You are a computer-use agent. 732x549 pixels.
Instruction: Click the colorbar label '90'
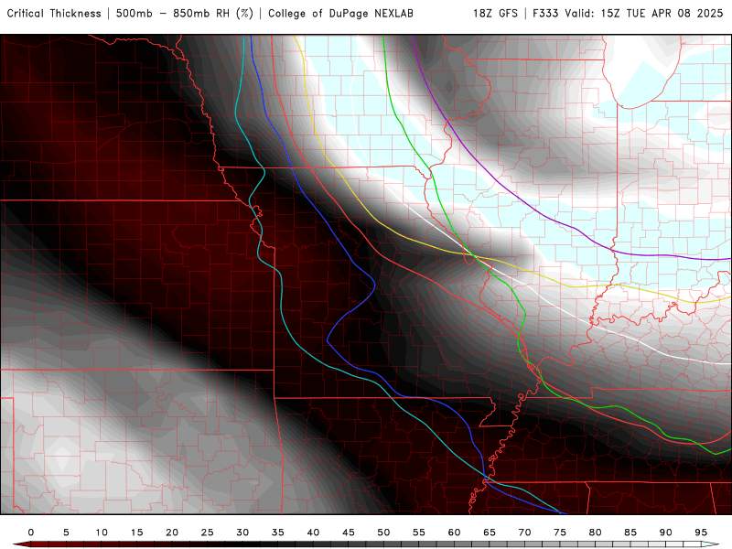[x=666, y=533]
